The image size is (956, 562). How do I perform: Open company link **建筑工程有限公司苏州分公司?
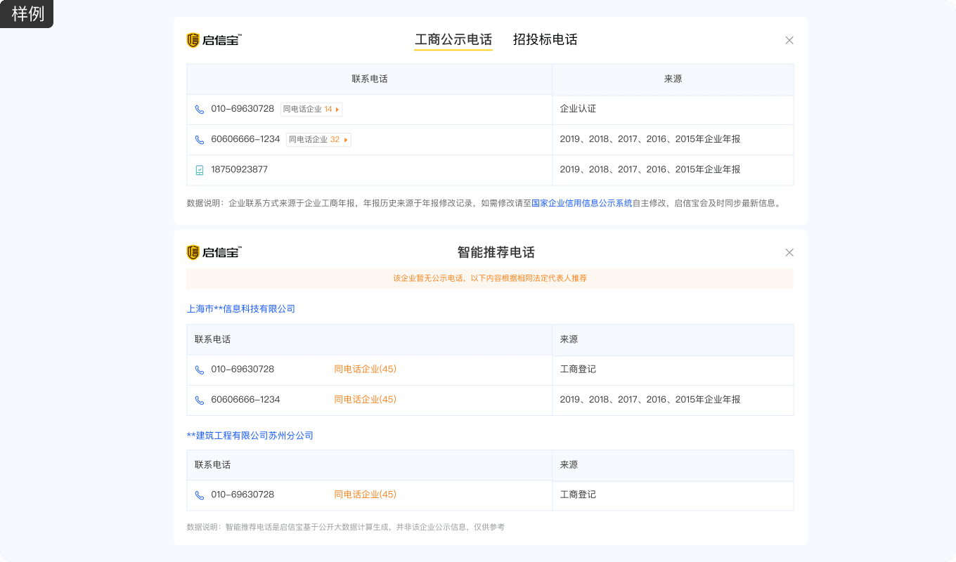click(250, 436)
